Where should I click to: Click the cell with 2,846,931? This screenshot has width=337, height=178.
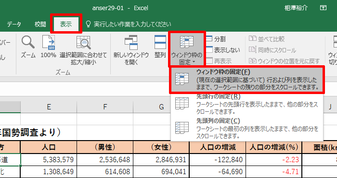coord(161,160)
